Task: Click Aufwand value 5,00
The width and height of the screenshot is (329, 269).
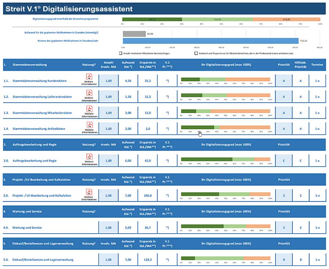Action: pos(128,228)
